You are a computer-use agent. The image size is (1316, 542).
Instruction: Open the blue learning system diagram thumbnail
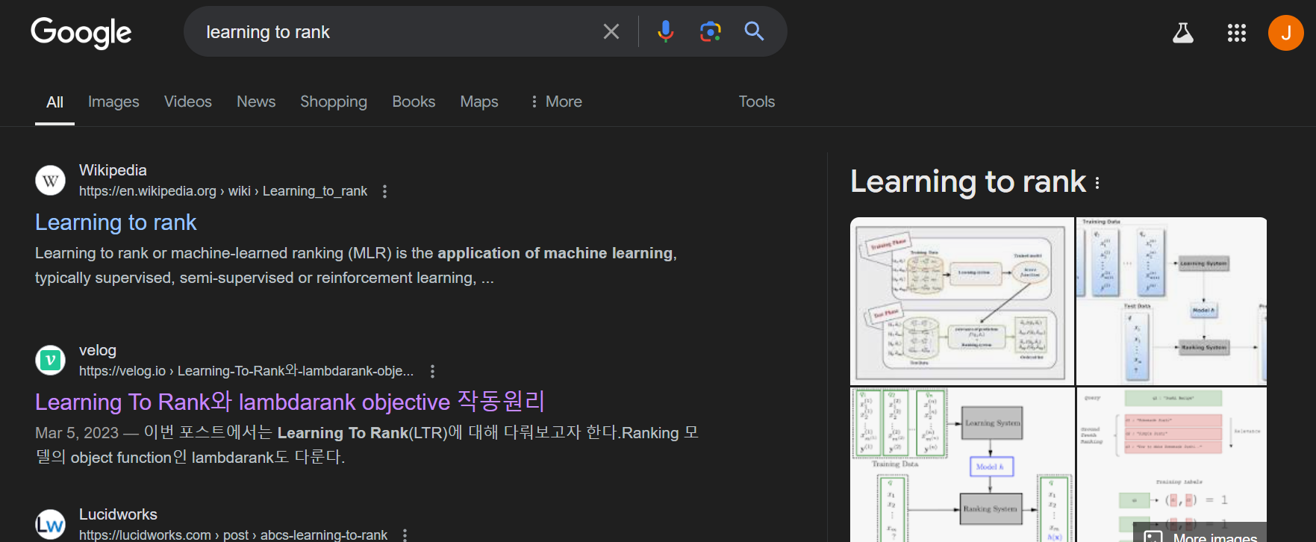click(x=1171, y=301)
